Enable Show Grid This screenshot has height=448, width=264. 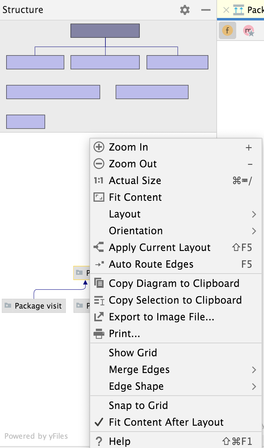click(133, 353)
